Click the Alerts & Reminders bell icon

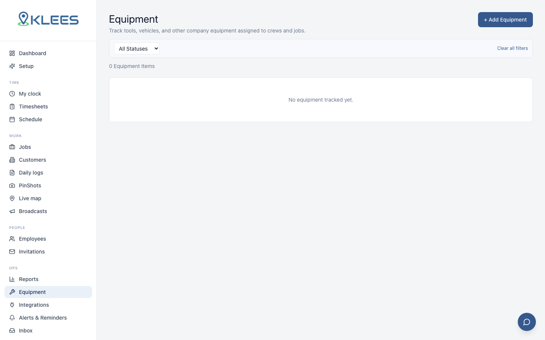click(x=12, y=318)
